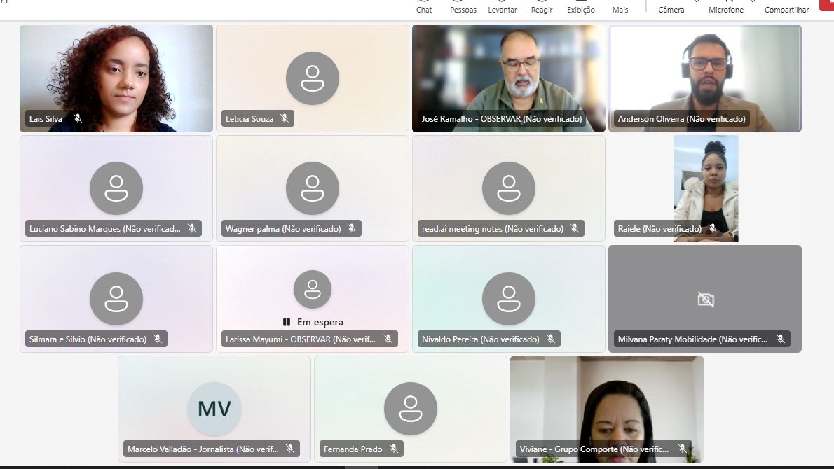834x469 pixels.
Task: Click muted mic icon beside Marcelo Valladão
Action: coord(290,449)
